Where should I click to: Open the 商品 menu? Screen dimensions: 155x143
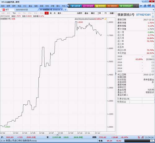click(19, 6)
